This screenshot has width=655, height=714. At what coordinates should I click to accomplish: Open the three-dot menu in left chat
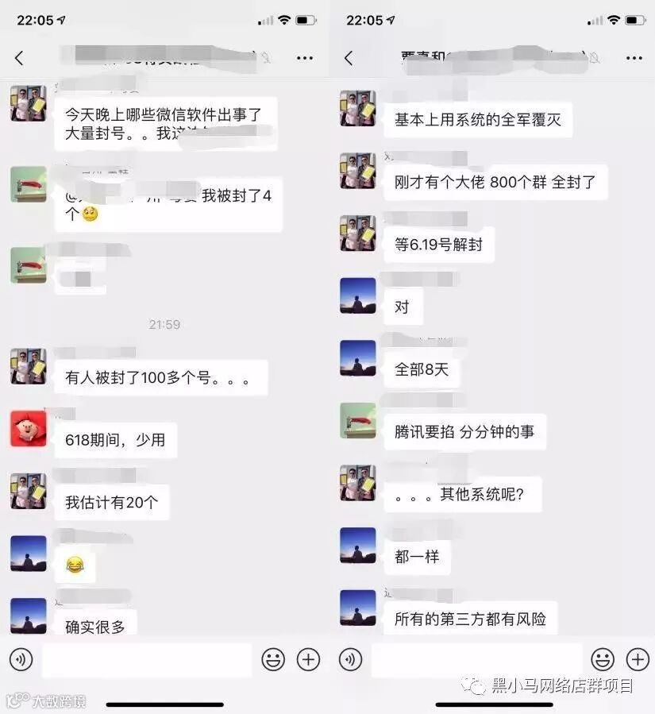click(305, 58)
